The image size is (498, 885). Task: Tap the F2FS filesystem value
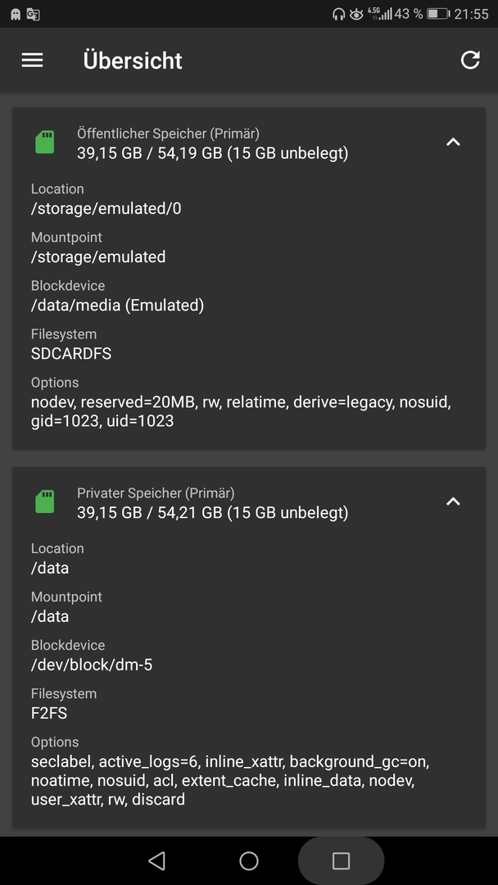point(49,714)
